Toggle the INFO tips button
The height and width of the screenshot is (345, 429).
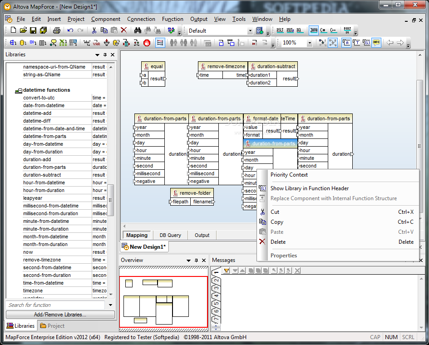(x=376, y=43)
